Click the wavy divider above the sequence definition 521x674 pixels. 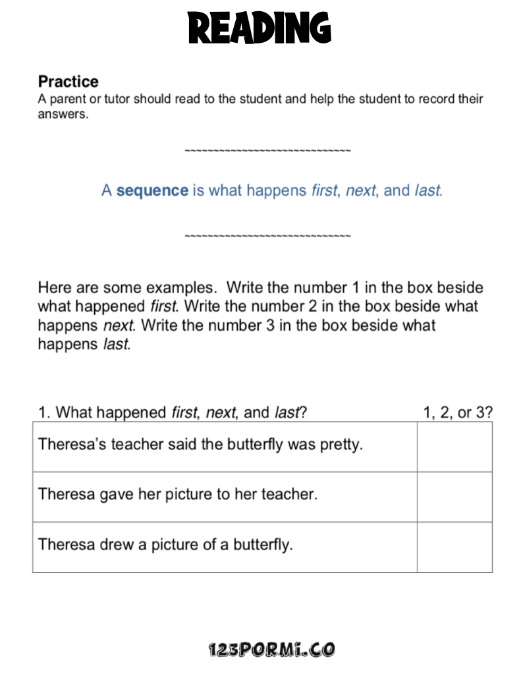click(x=268, y=152)
